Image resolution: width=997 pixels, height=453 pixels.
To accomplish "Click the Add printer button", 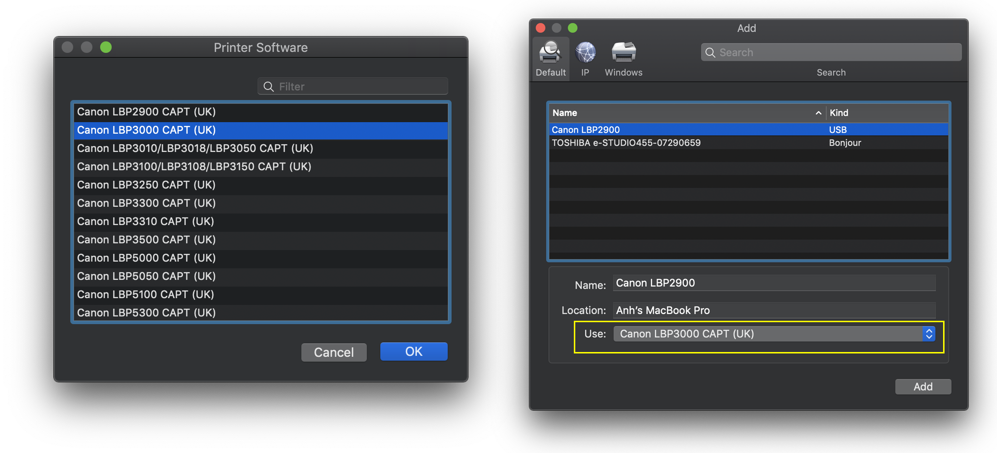I will click(922, 387).
